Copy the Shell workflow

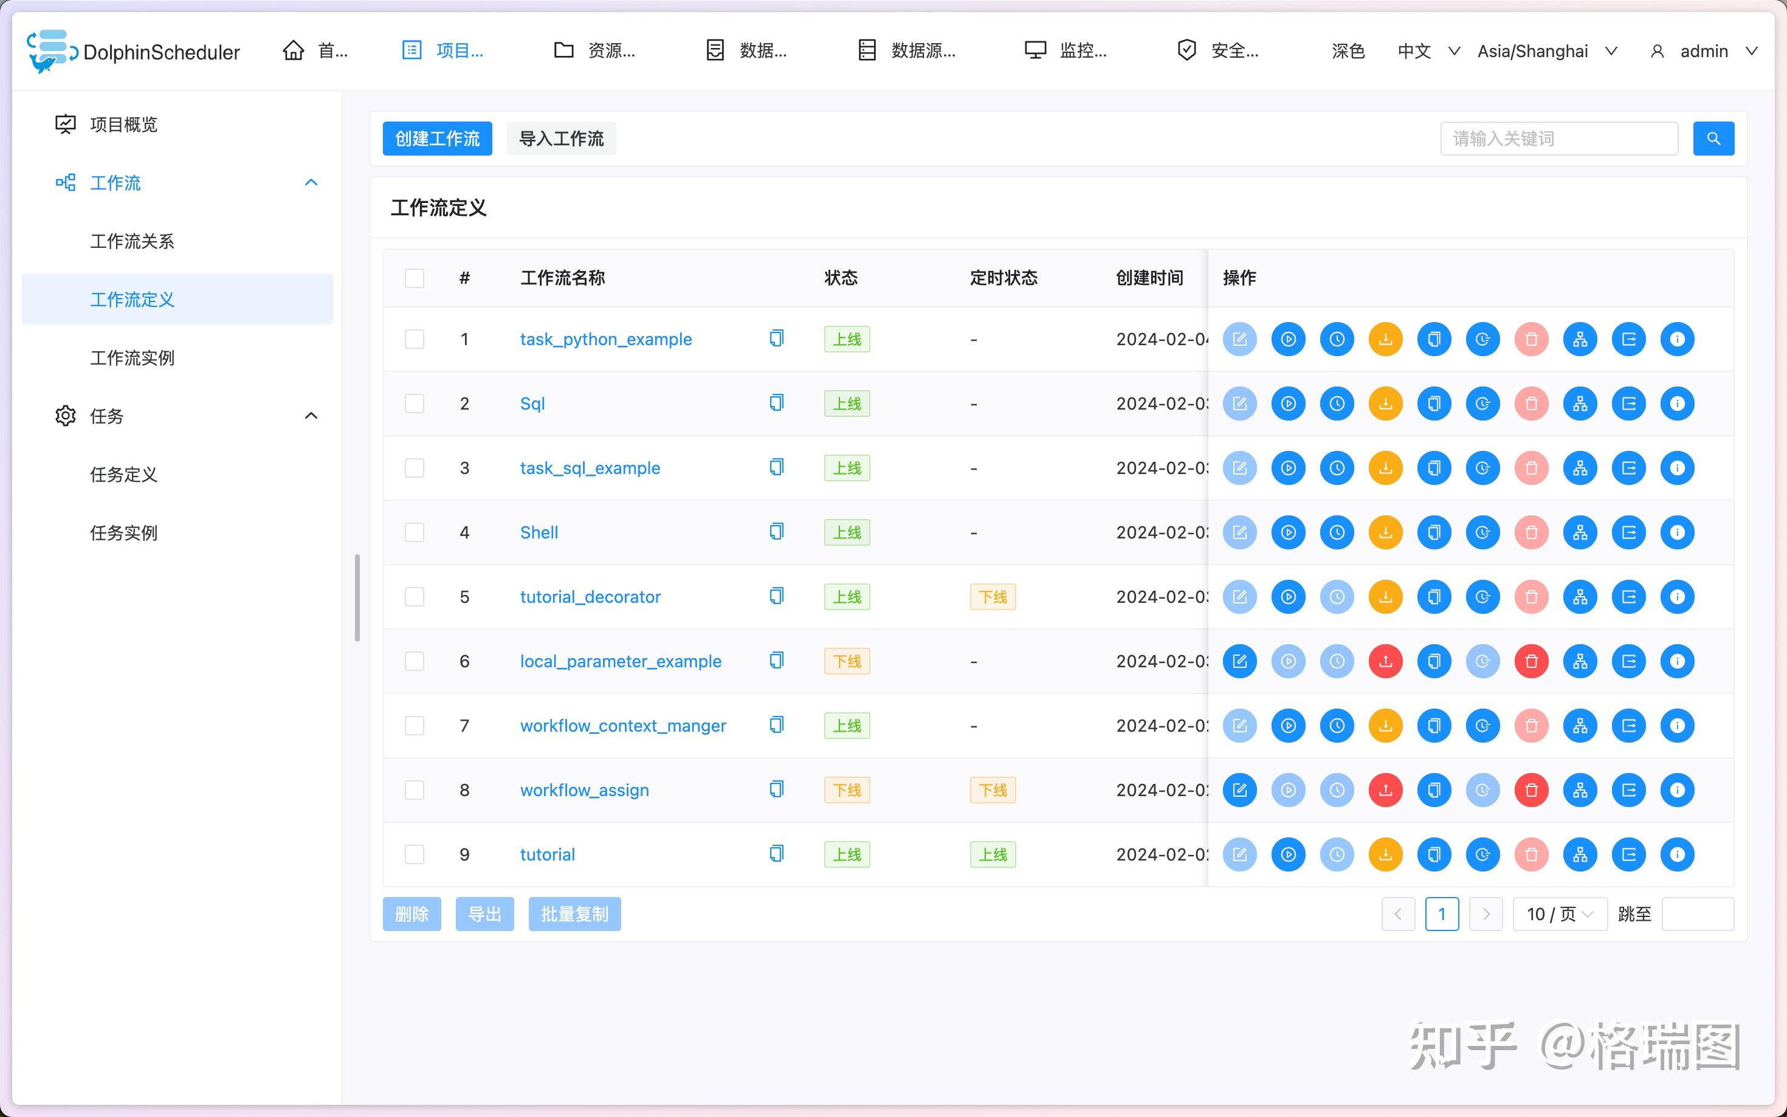coord(1434,532)
